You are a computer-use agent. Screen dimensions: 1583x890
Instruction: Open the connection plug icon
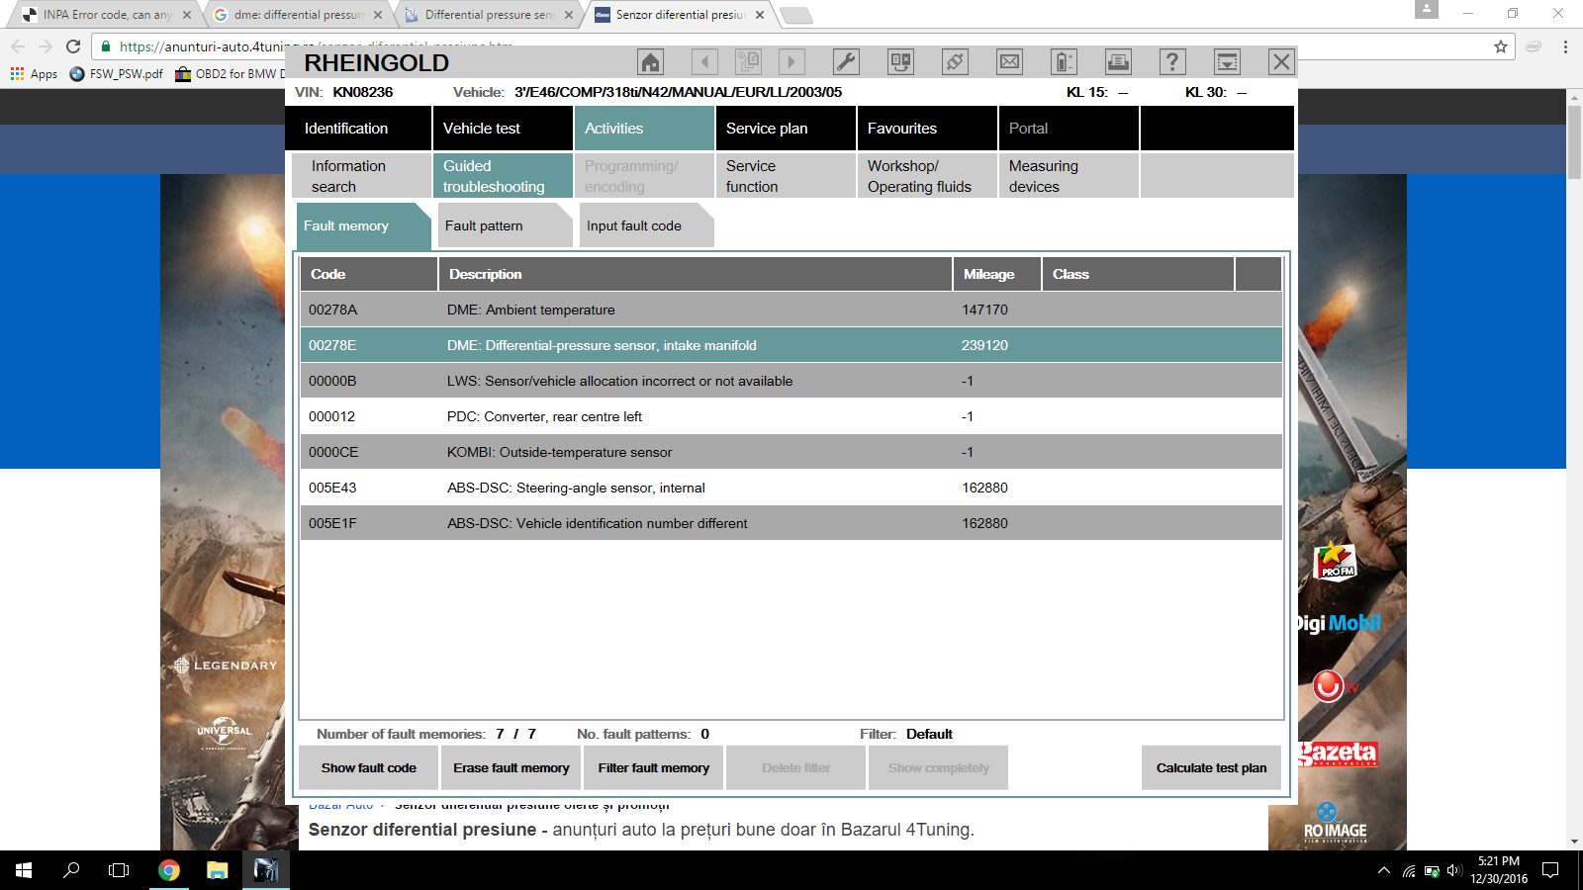click(955, 62)
